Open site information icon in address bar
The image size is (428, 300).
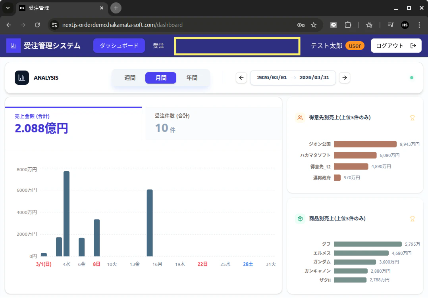pos(54,25)
